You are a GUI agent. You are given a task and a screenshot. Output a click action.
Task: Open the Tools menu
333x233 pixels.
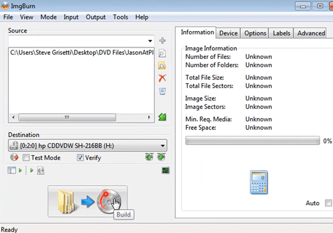tap(121, 17)
